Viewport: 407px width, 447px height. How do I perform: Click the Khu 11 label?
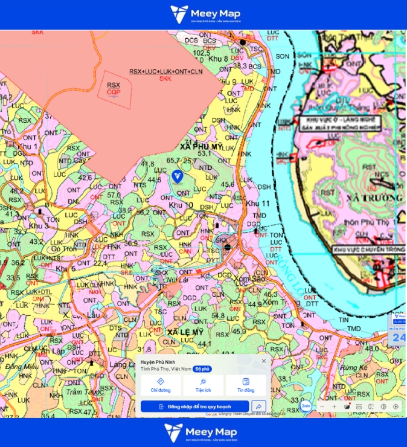point(258,204)
